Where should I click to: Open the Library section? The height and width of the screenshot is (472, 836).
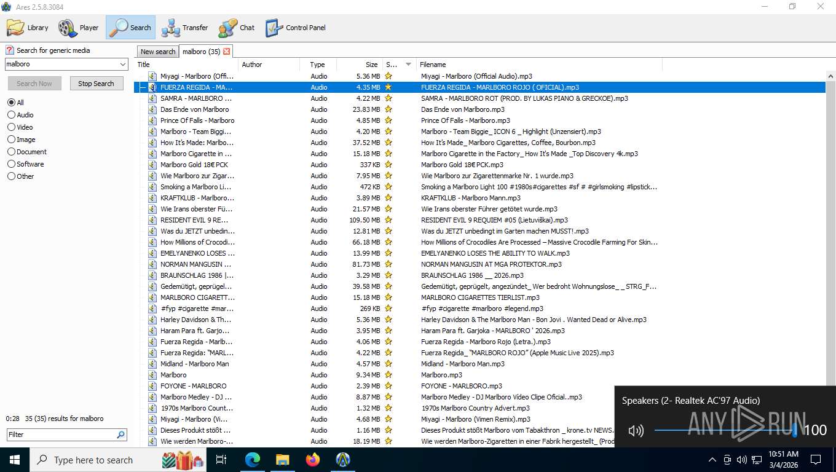28,28
